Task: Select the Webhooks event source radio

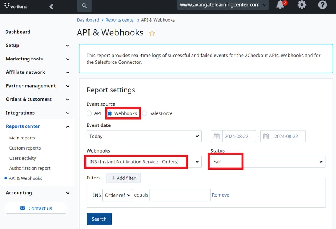Action: 109,113
